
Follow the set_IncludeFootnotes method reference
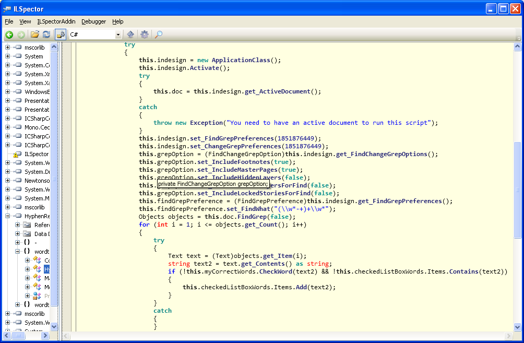point(234,162)
